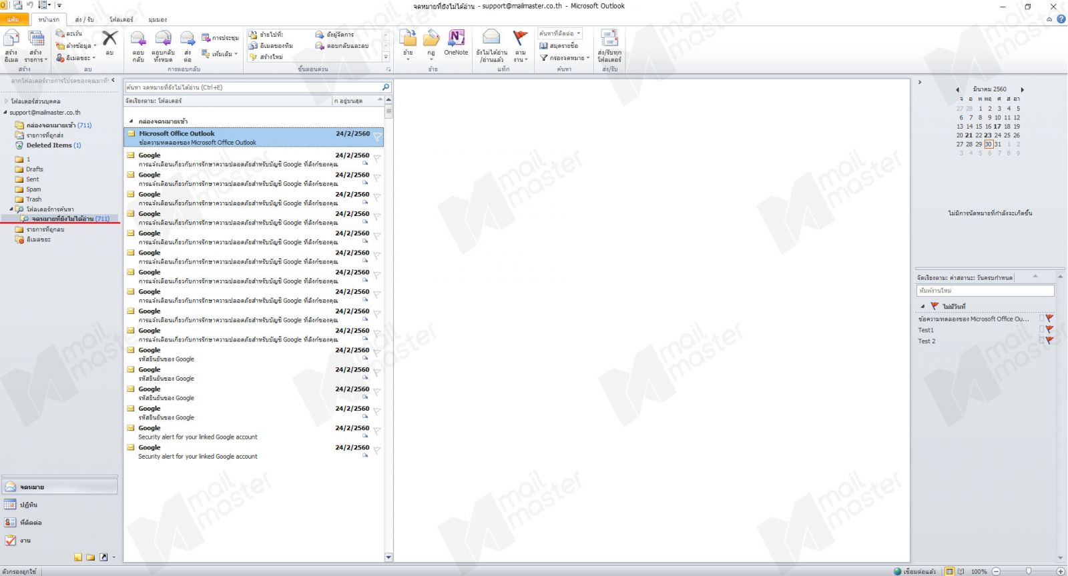Switch to the Tasks view in the navigation pane
The height and width of the screenshot is (576, 1068).
click(x=59, y=541)
